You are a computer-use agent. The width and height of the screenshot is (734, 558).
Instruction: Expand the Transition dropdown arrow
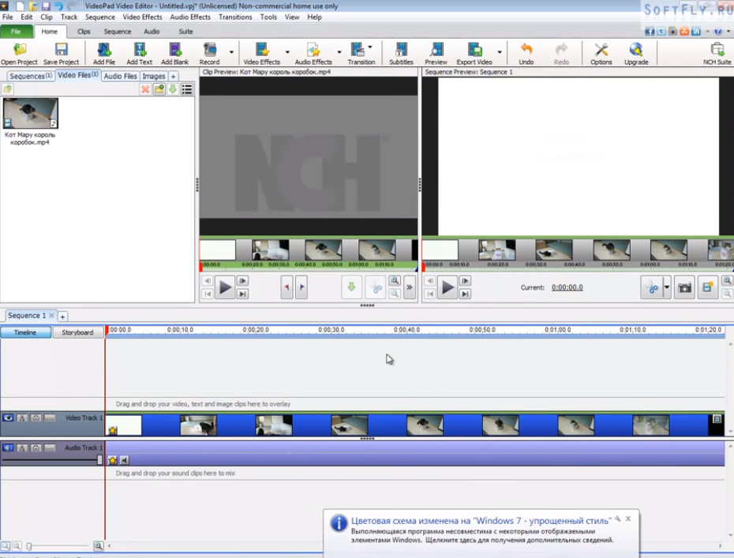370,47
